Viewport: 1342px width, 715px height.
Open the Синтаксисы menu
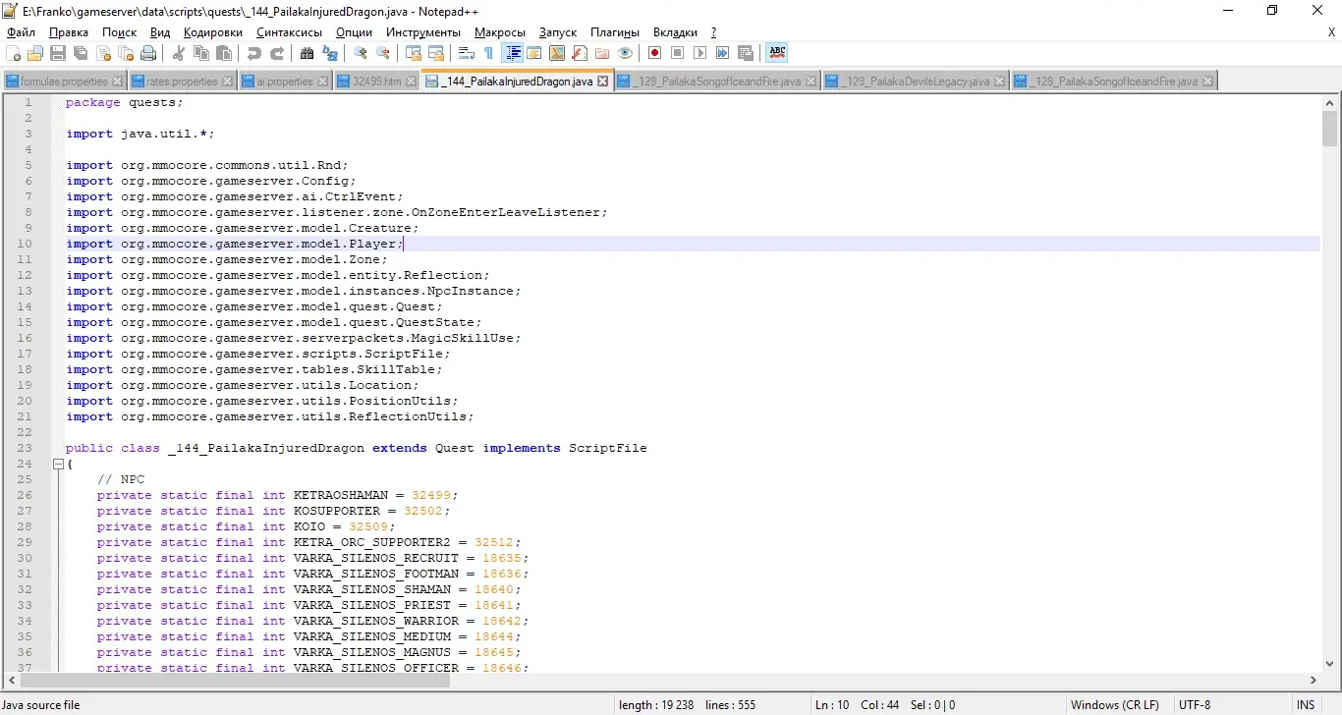tap(289, 32)
